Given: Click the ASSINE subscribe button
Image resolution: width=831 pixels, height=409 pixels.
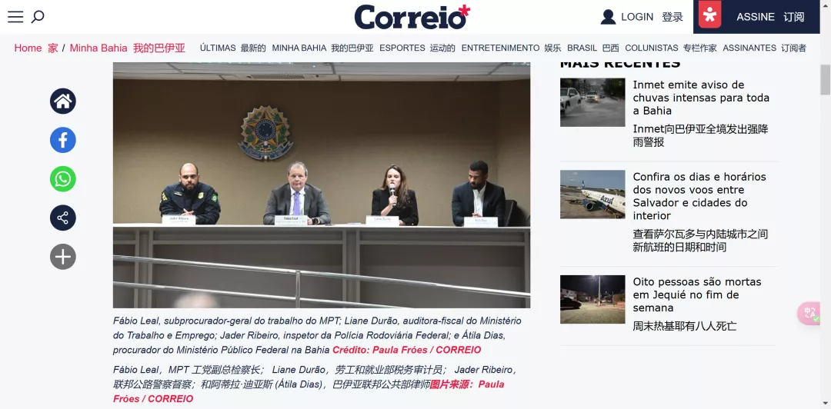Looking at the screenshot, I should click(756, 17).
